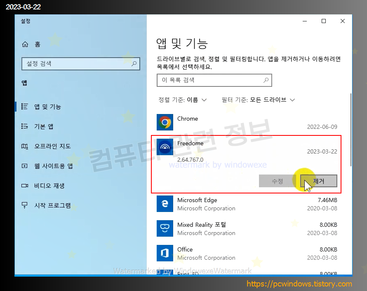
Task: Click the Freedome app icon
Action: coord(165,147)
